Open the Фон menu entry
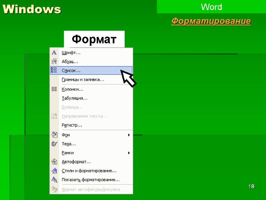266x200 pixels. tap(91, 135)
